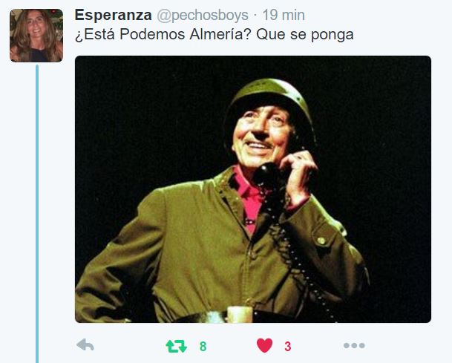Viewport: 452px width, 363px height.
Task: Visit the @pechosboys handle profile
Action: coord(203,16)
